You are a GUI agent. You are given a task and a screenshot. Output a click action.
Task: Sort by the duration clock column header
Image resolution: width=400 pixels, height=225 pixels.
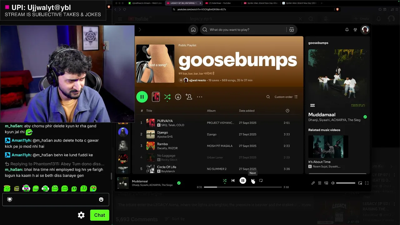[x=287, y=111]
